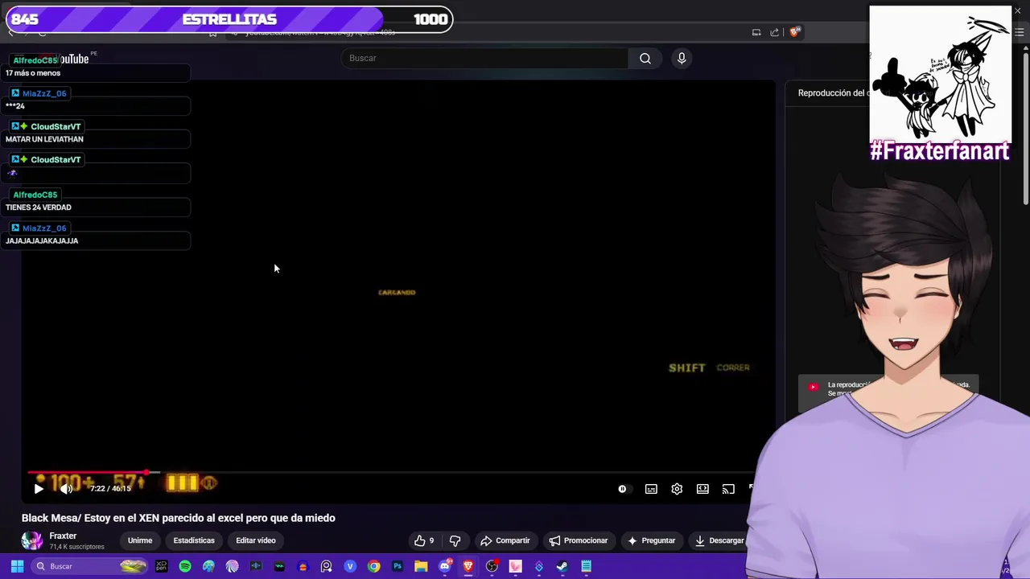This screenshot has height=579, width=1030.
Task: Switch to Brave browser on taskbar
Action: 468,566
